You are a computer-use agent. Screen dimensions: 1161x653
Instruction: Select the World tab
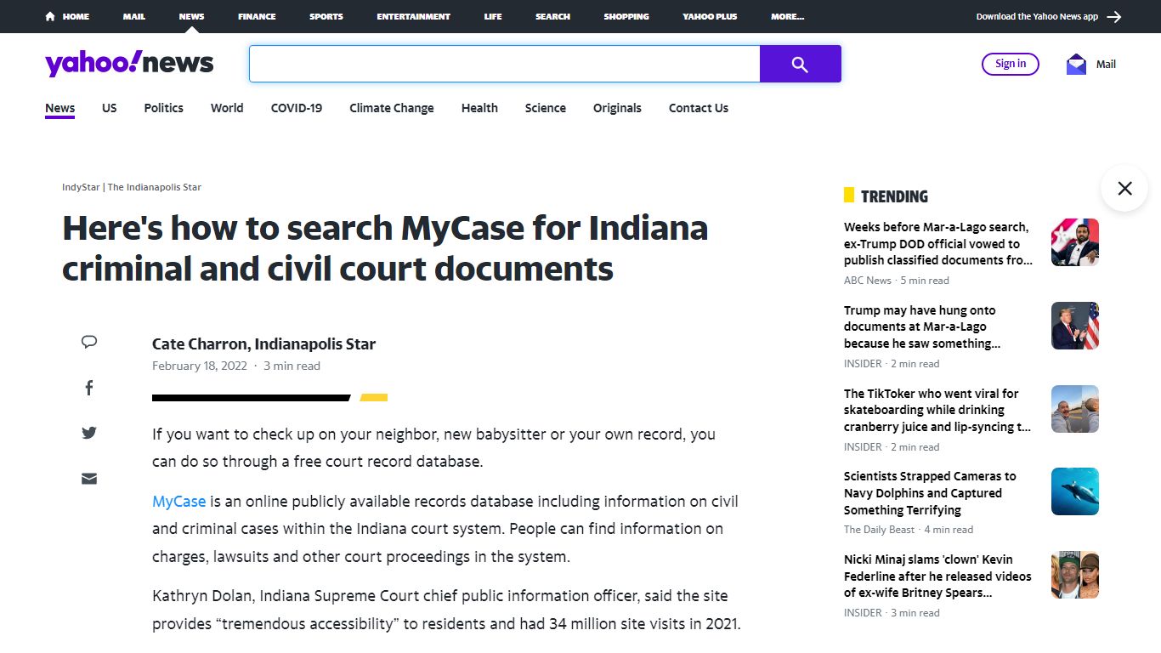(227, 108)
